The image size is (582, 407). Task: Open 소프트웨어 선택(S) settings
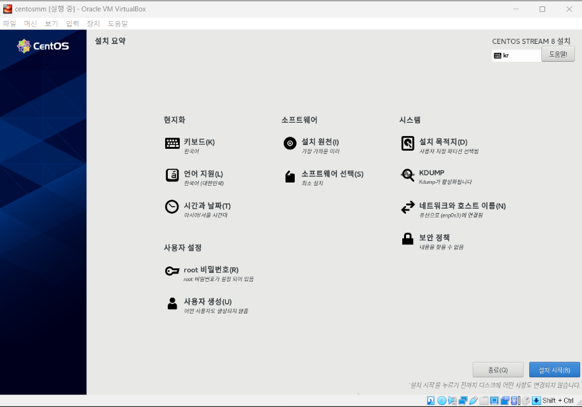[x=332, y=174]
